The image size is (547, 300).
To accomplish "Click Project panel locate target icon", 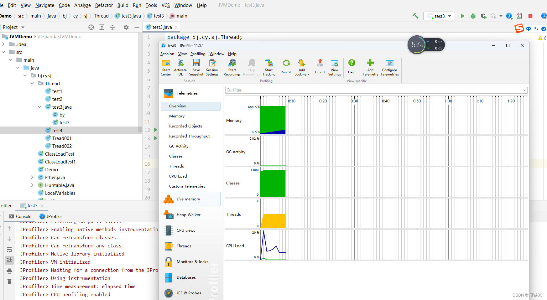I will pos(91,27).
